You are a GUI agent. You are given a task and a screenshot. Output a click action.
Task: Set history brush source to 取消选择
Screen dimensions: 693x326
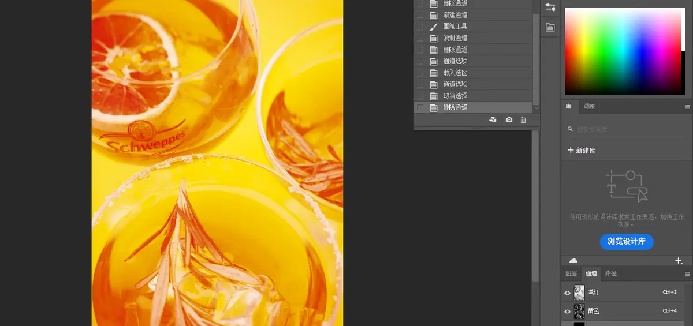(420, 96)
